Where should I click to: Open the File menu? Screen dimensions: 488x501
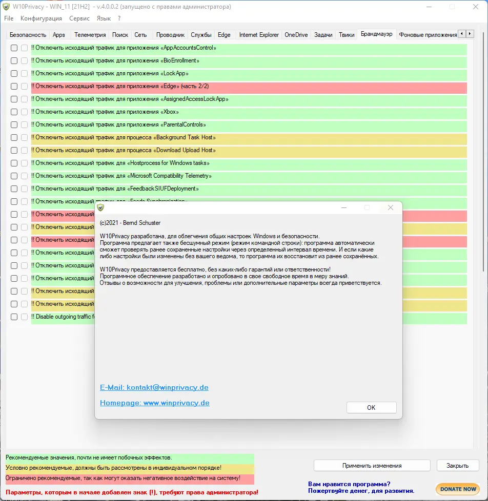(9, 18)
